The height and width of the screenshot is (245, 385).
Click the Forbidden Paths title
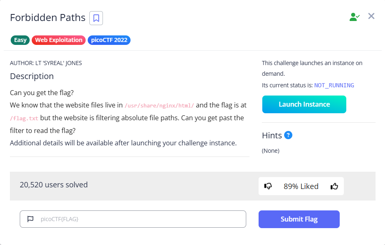48,18
